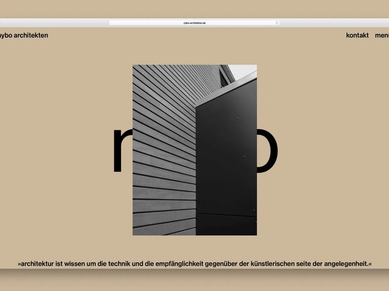Open the kontakt link
Screen dimensions: 389x291
(x=357, y=35)
